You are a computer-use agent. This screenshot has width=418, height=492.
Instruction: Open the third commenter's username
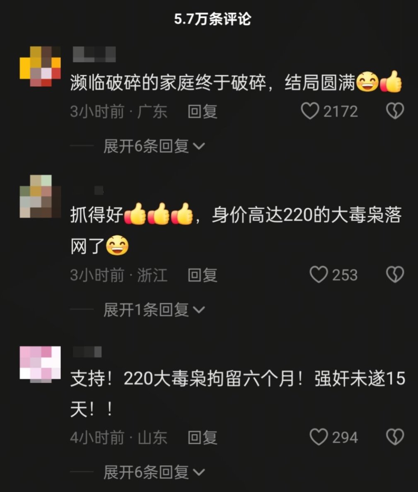point(87,352)
